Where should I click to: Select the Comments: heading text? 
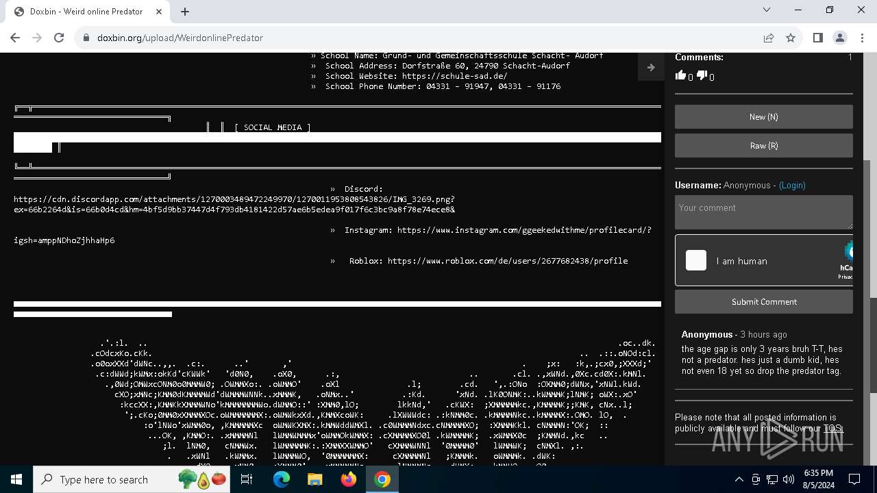click(699, 58)
